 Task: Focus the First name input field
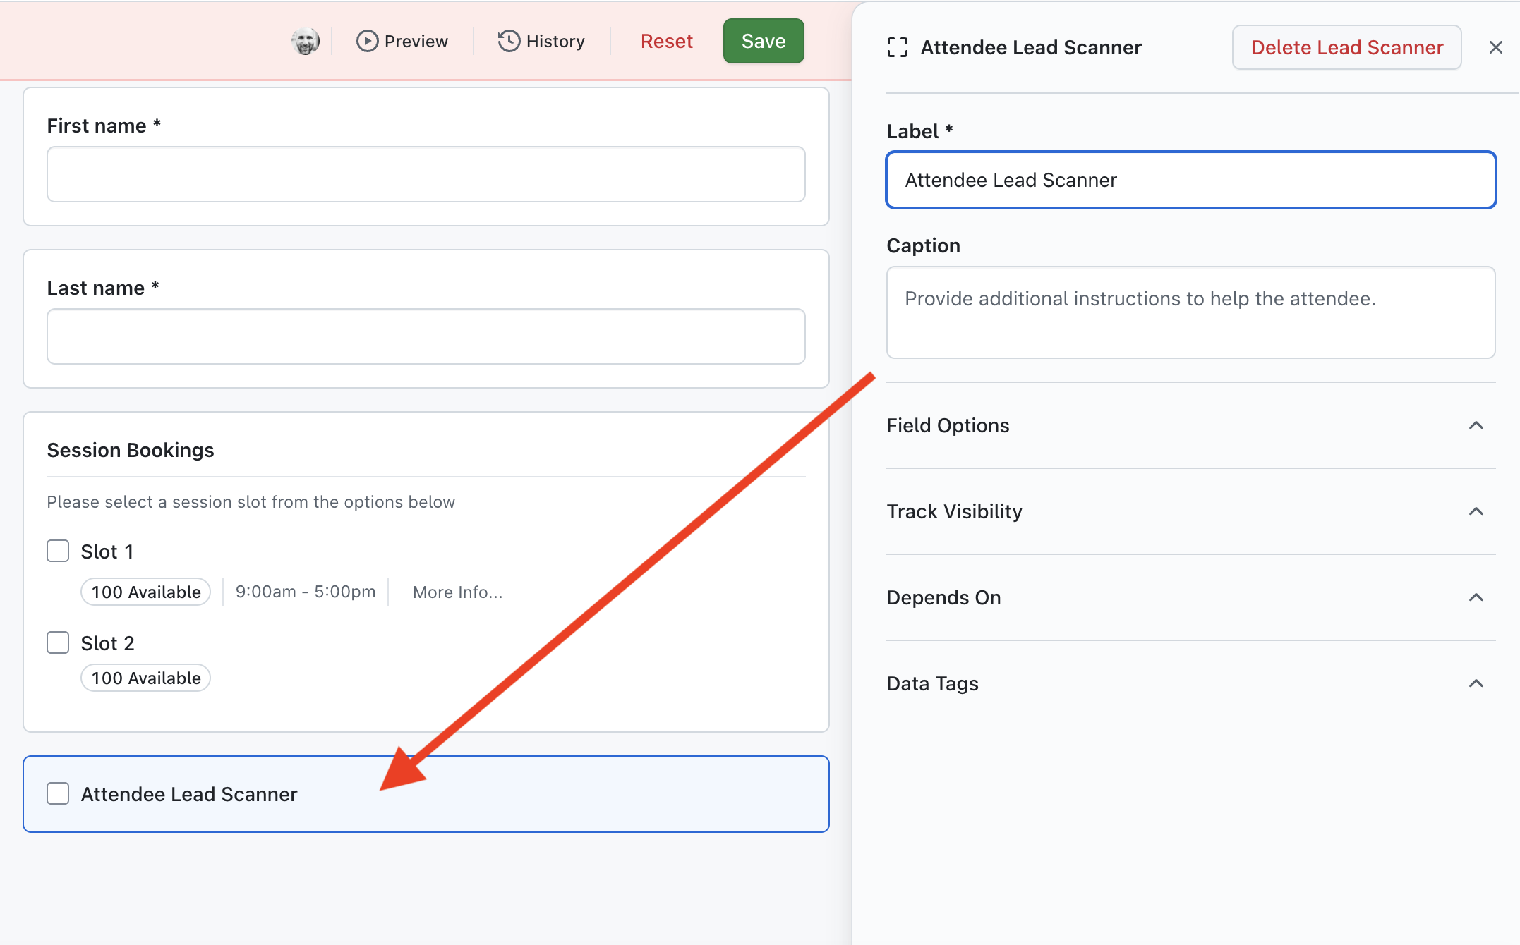[426, 174]
